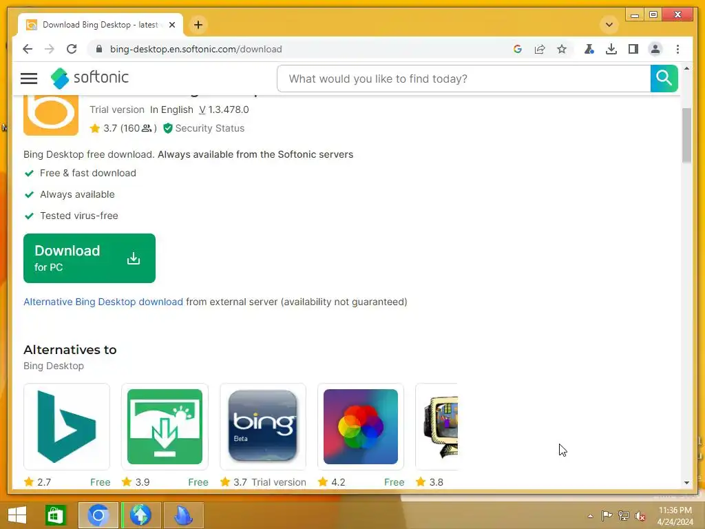Viewport: 705px width, 529px height.
Task: Open the green wallpaper downloader alternative
Action: 165,426
